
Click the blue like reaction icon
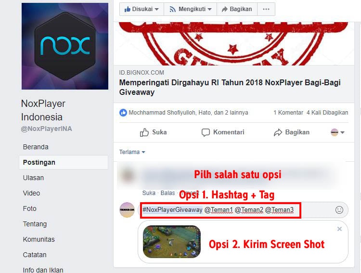click(123, 113)
